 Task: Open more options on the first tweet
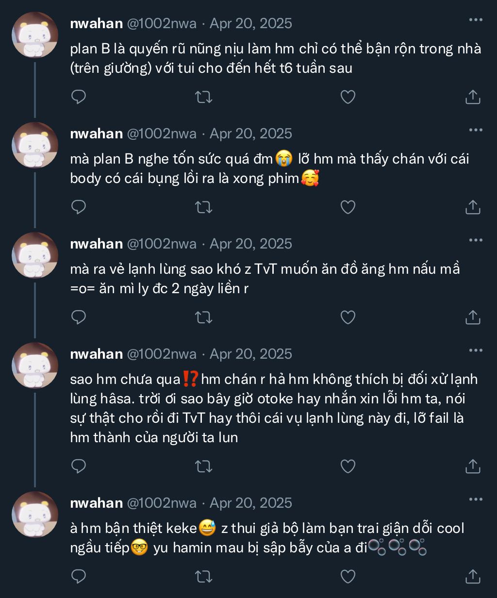coord(476,20)
